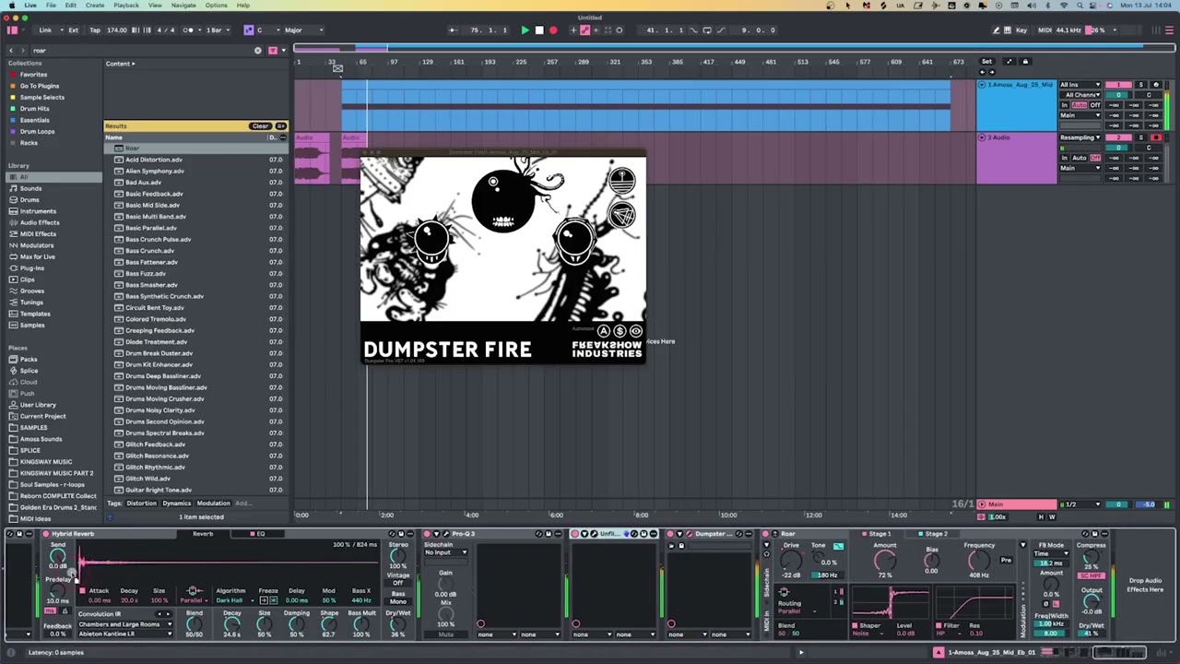Select Acid Distortion.adv in browser results

click(x=154, y=160)
